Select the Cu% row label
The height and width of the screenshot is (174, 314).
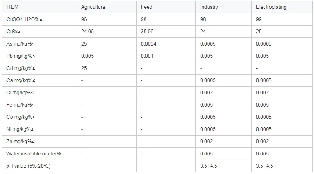tap(13, 32)
